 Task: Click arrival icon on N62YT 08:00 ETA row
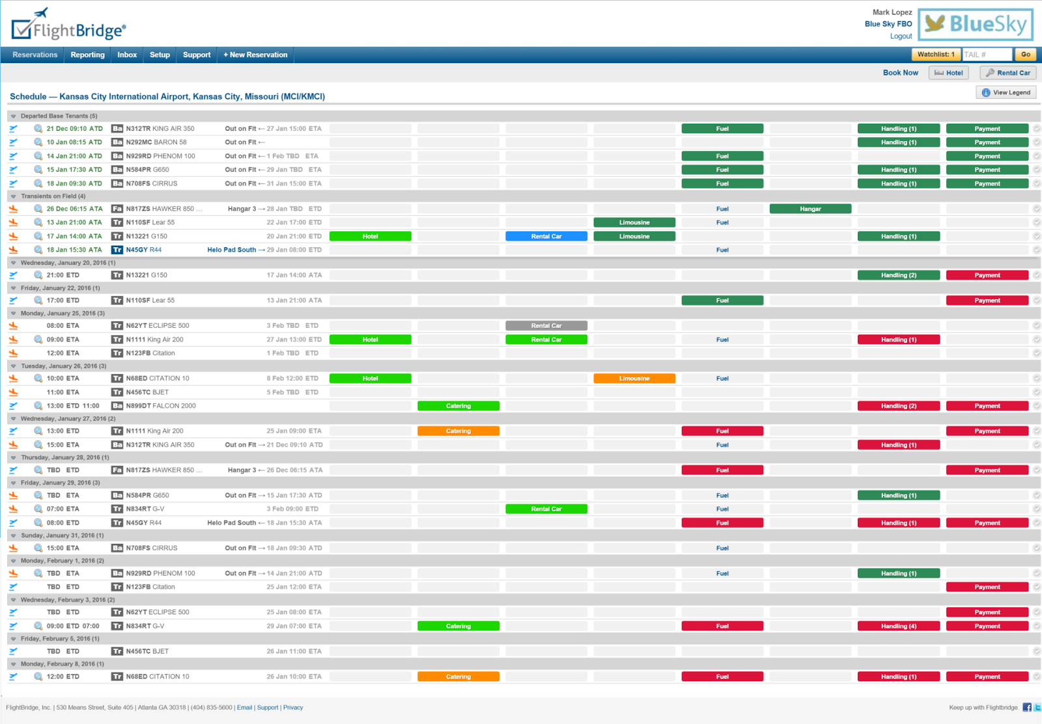13,326
